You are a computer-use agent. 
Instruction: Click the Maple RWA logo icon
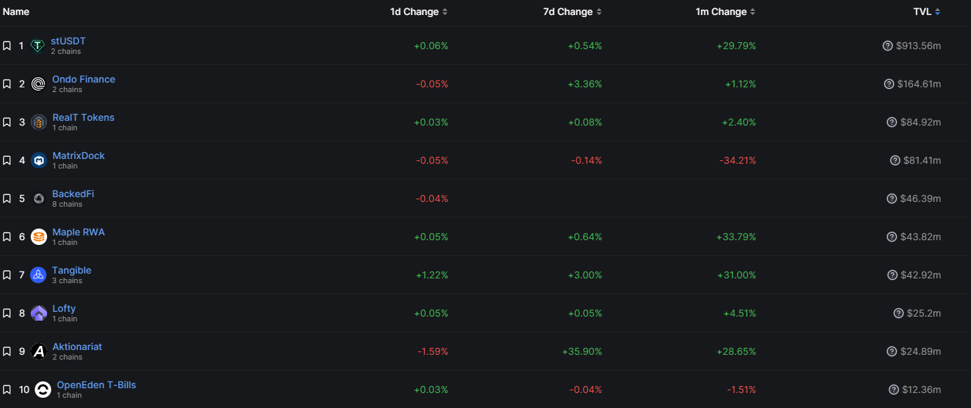point(39,237)
